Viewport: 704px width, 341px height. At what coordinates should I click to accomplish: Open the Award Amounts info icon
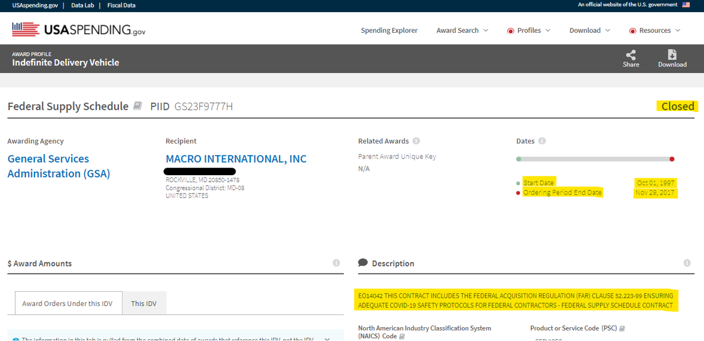[336, 263]
